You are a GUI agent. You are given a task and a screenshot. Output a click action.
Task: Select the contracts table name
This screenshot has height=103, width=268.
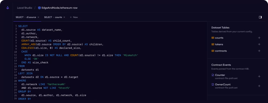[x=221, y=51]
